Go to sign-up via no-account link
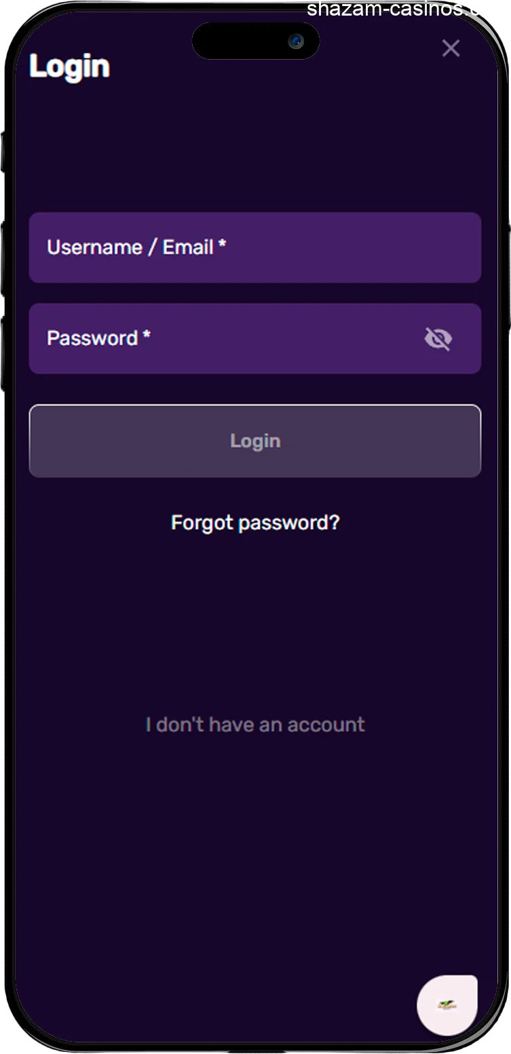The height and width of the screenshot is (1054, 511). pos(255,724)
